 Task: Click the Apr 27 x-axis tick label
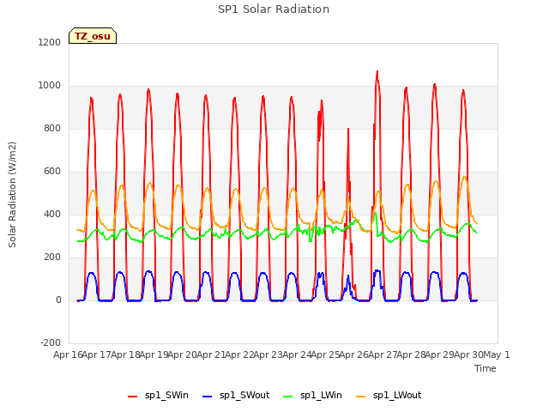pos(383,354)
